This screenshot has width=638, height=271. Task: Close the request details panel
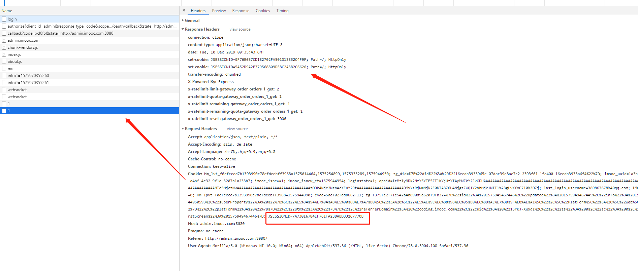(184, 10)
